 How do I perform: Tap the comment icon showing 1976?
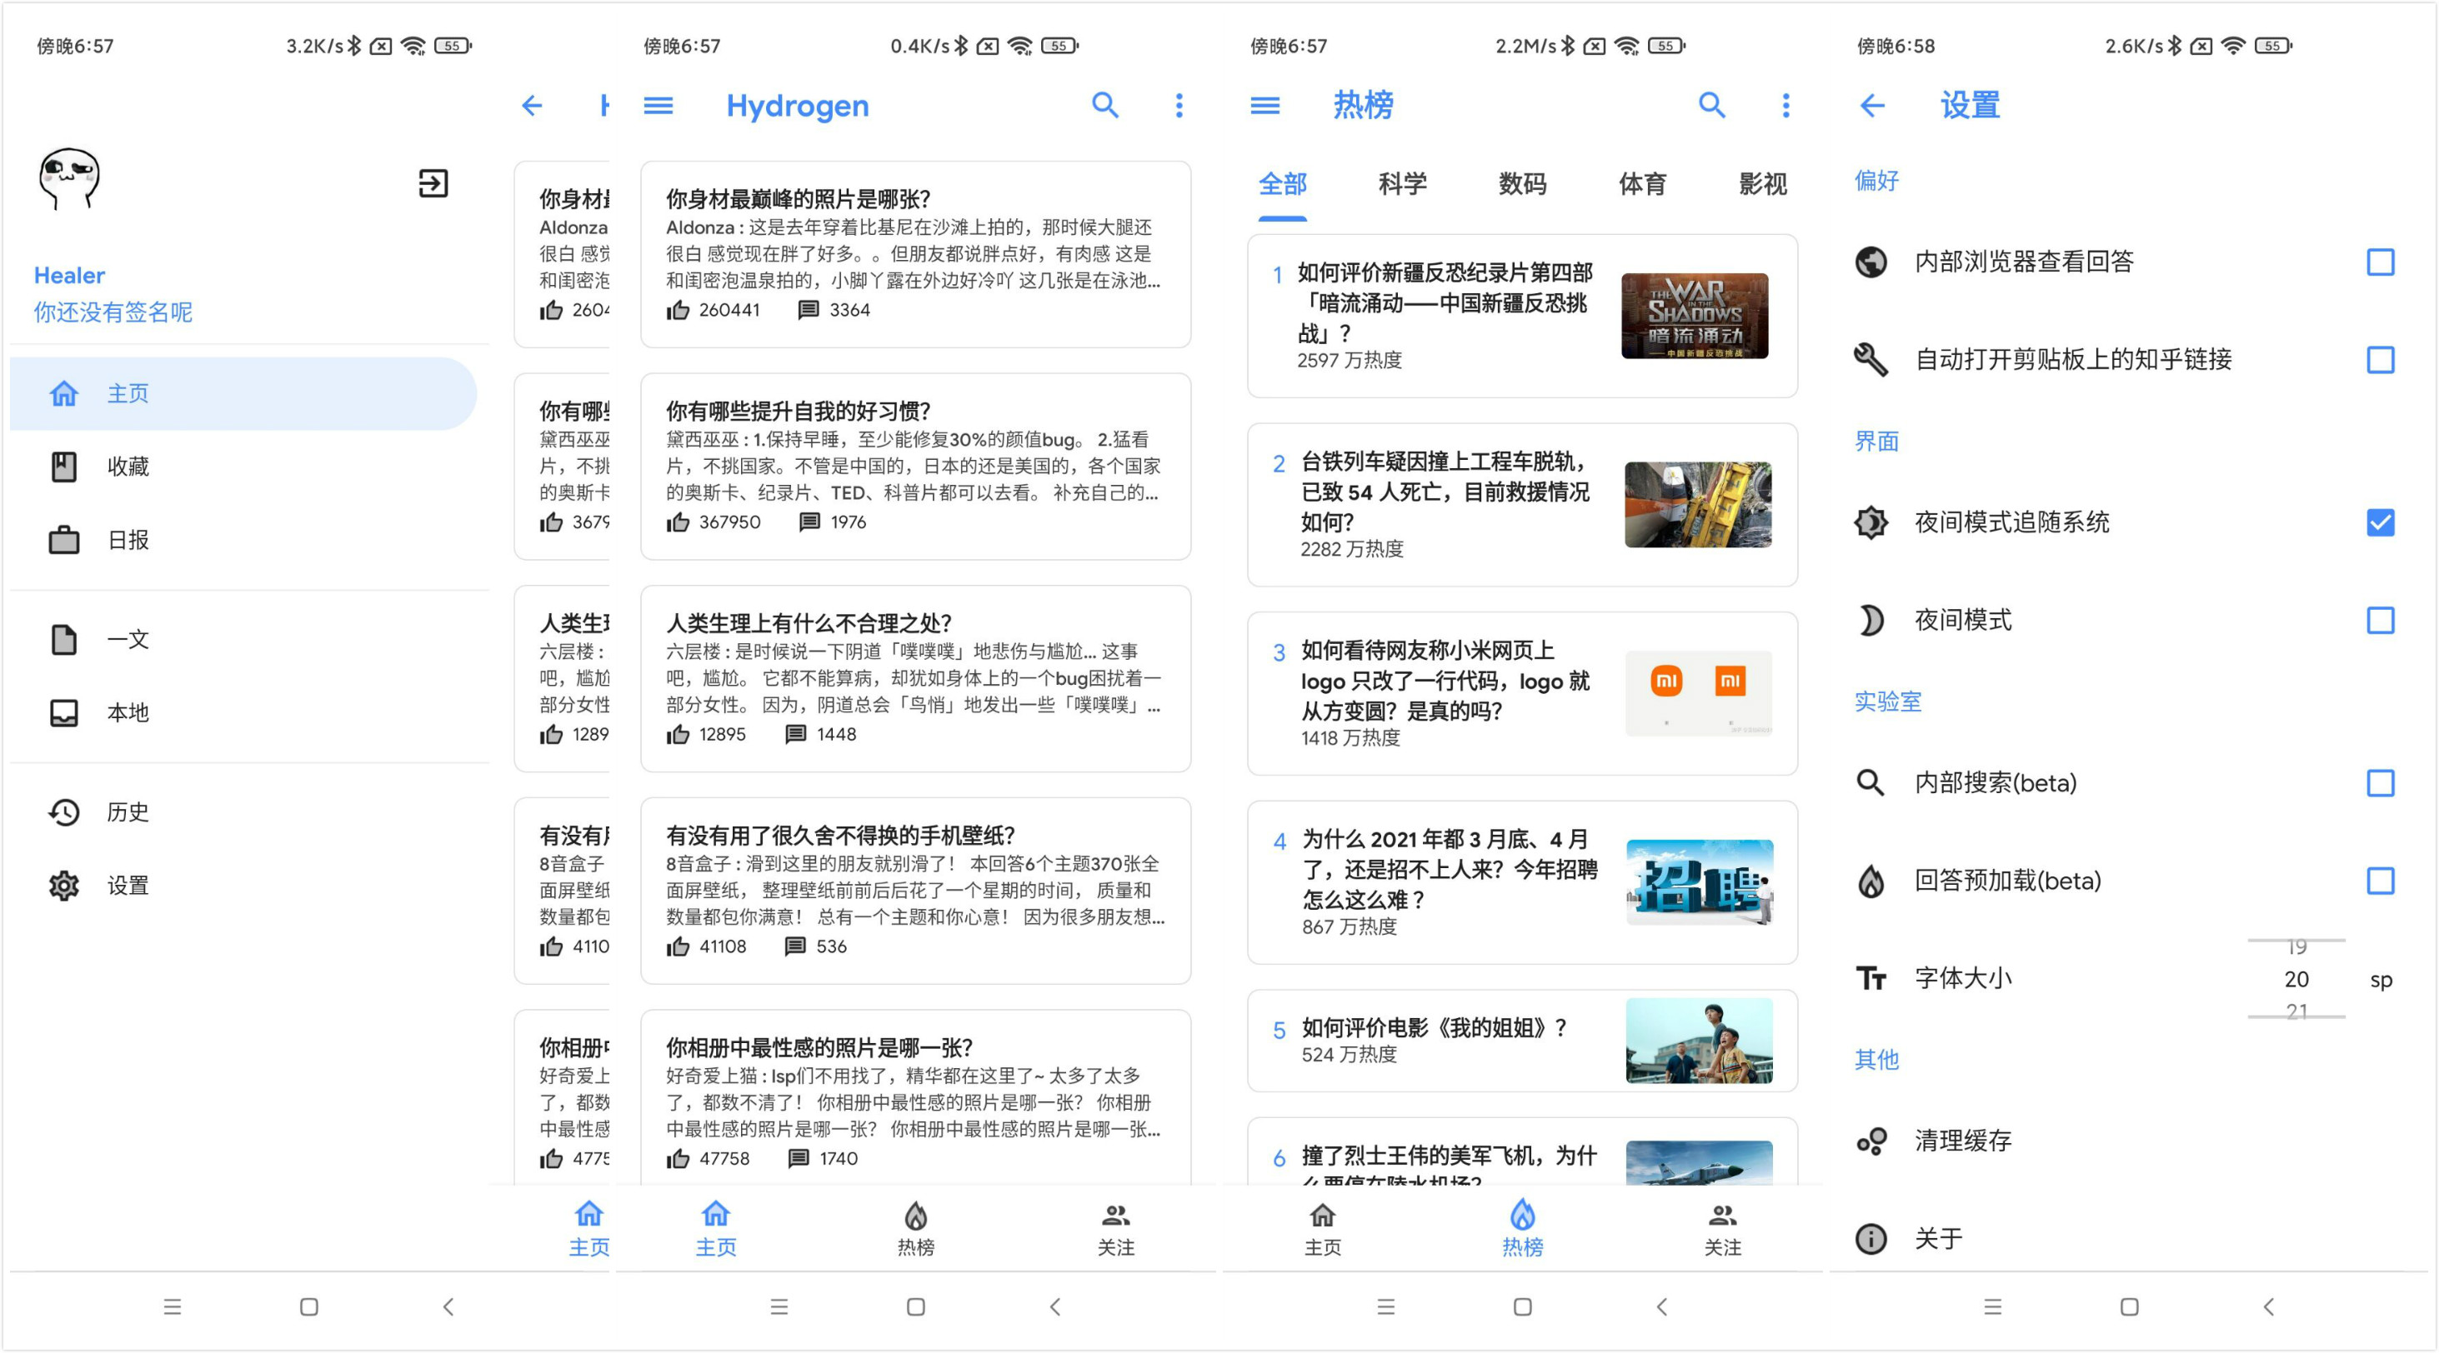coord(809,522)
